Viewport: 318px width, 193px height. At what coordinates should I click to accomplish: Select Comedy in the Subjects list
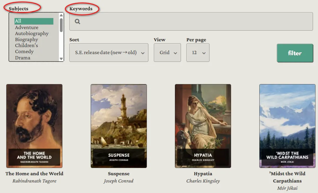24,51
